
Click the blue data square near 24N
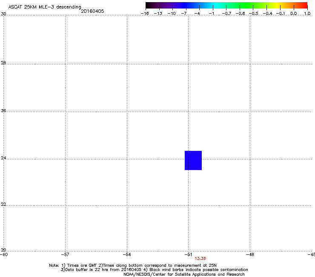(x=193, y=160)
